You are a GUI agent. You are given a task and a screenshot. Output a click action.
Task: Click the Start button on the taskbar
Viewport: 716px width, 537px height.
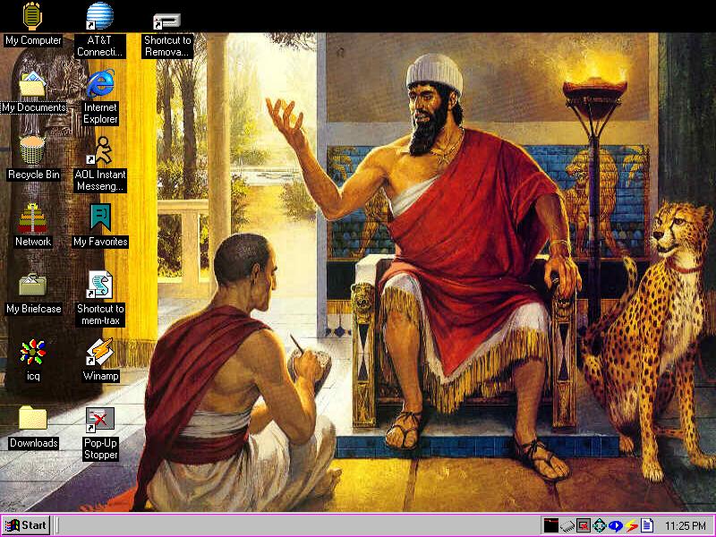pos(27,525)
